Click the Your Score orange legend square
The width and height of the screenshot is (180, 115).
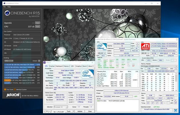(x=5, y=89)
